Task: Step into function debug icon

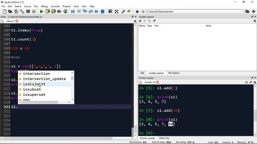Action: click(x=85, y=12)
